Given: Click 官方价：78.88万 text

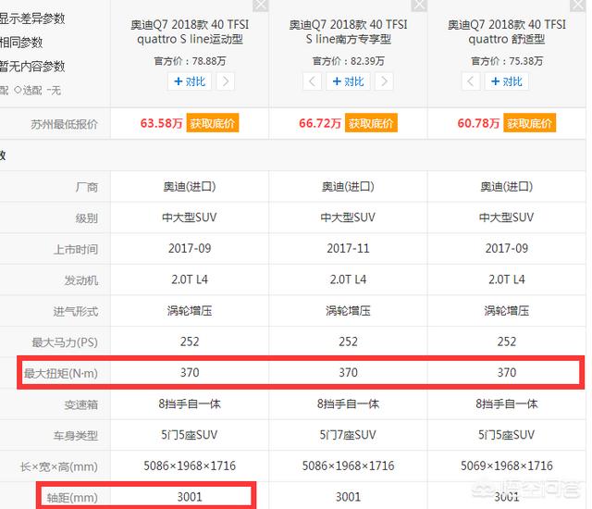Looking at the screenshot, I should point(190,61).
